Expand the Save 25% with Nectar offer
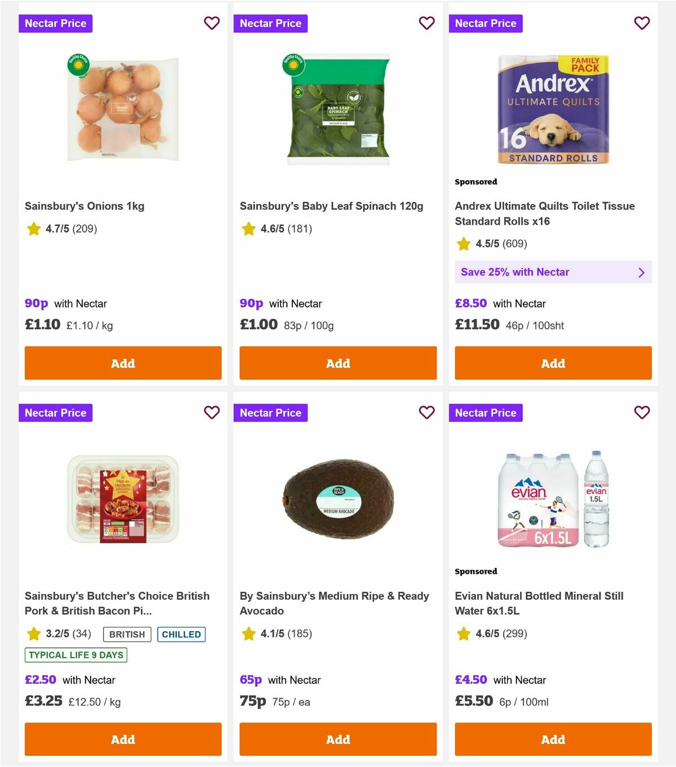The height and width of the screenshot is (767, 676). click(x=553, y=272)
